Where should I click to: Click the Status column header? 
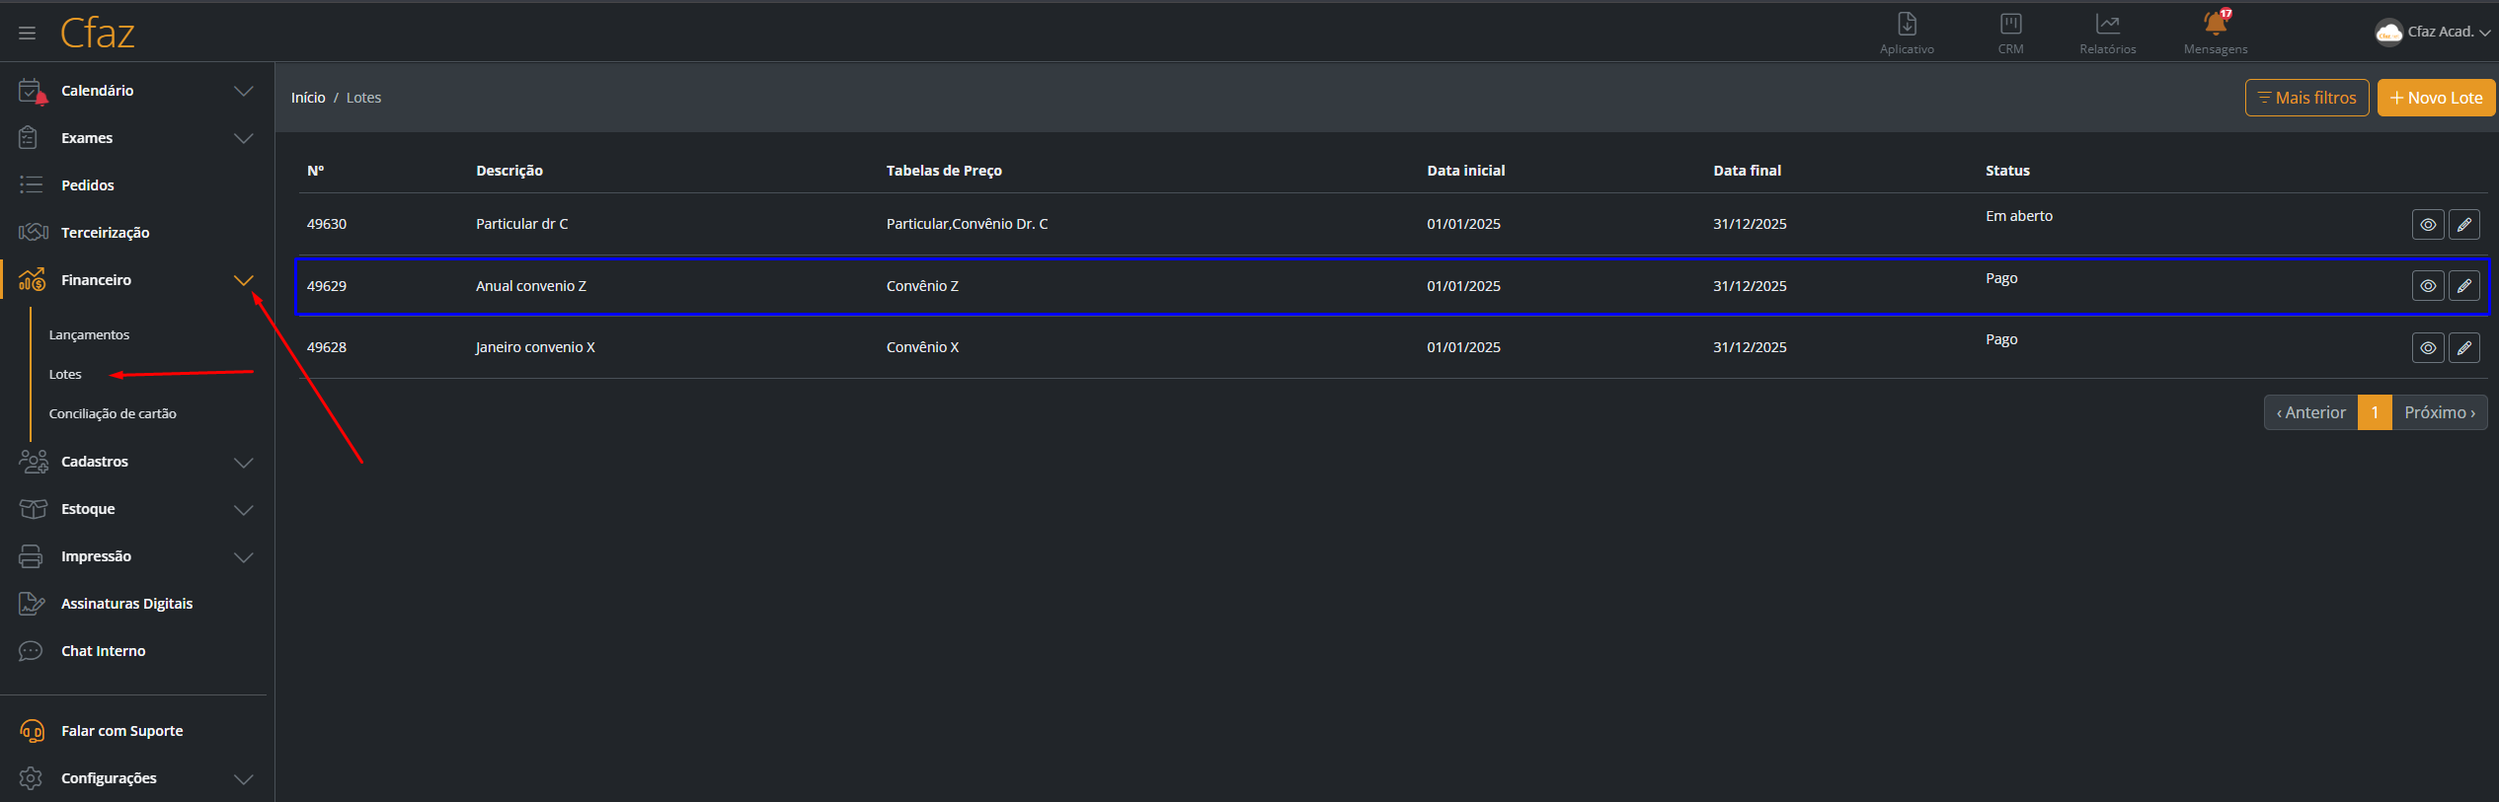(x=2007, y=171)
